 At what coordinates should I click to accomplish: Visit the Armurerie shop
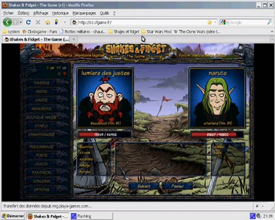click(42, 108)
